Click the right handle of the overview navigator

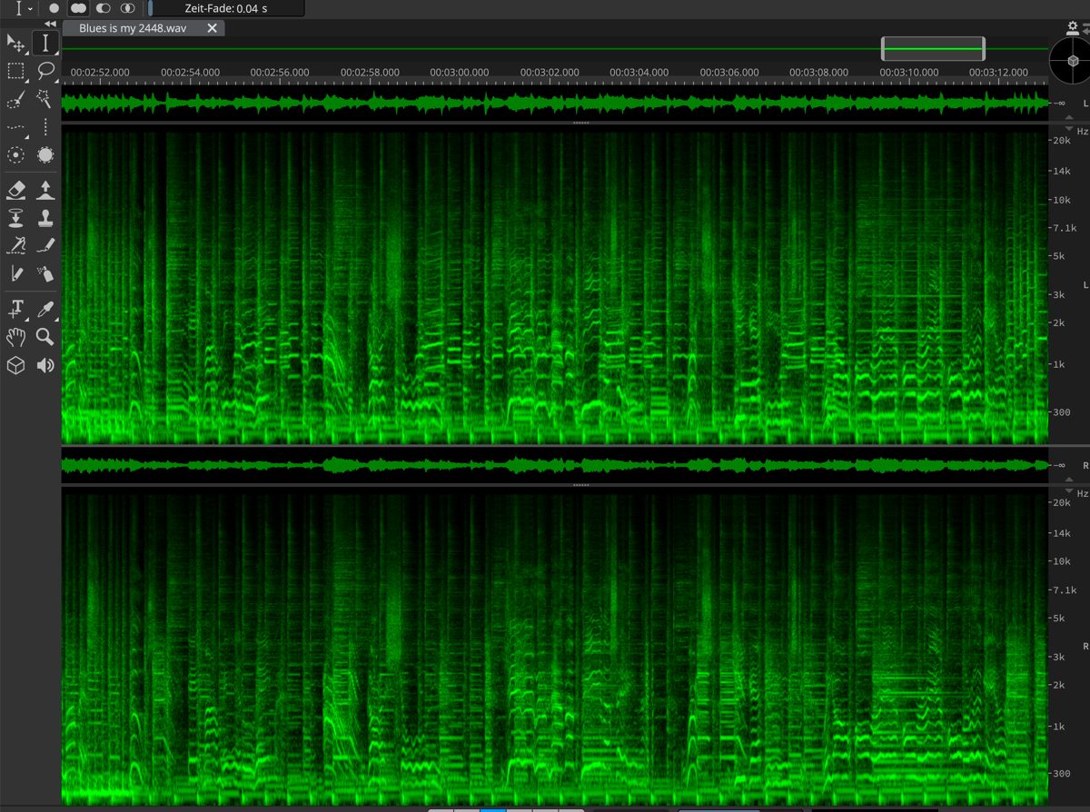(x=982, y=48)
